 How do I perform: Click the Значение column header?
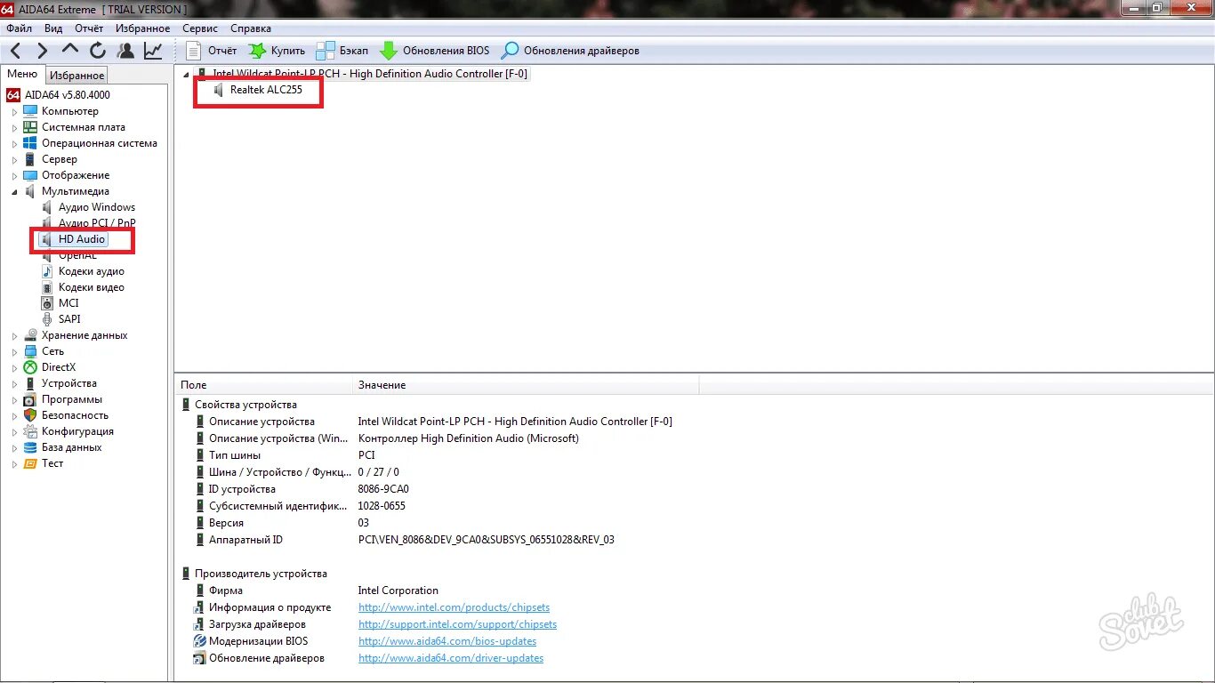pos(526,385)
